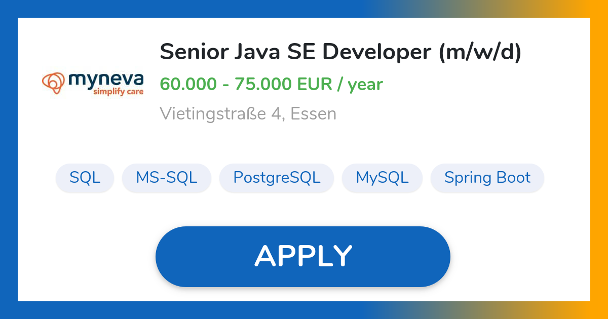Click the orange gradient edge on the right
This screenshot has height=319, width=608.
tap(600, 159)
